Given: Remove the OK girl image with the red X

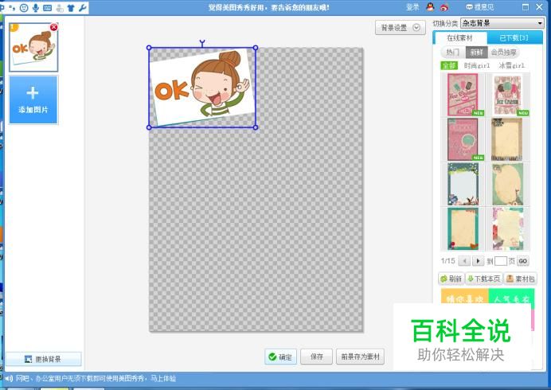Looking at the screenshot, I should coord(54,27).
